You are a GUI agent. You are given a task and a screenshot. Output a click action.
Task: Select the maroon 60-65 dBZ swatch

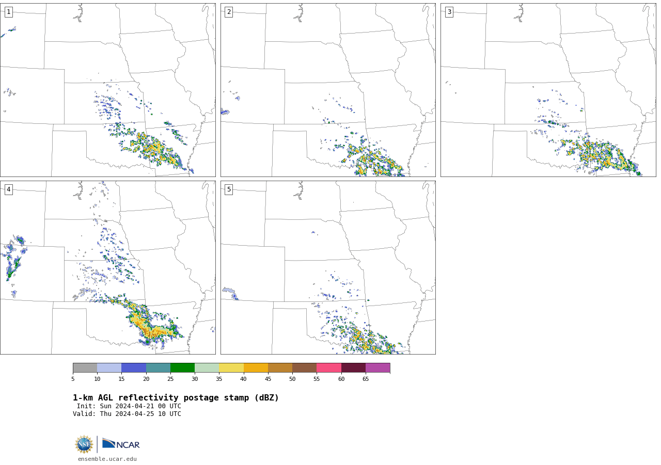point(353,368)
